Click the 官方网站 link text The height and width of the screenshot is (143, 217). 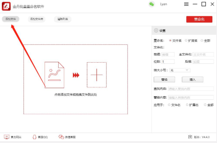pos(16,137)
